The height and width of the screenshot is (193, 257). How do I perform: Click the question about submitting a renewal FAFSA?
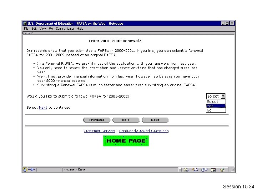78,96
